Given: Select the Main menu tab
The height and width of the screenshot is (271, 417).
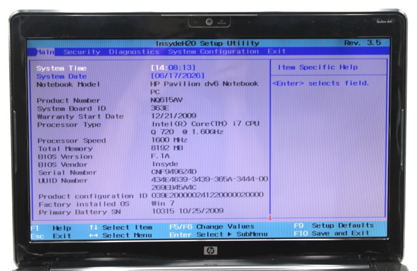Looking at the screenshot, I should pos(45,52).
